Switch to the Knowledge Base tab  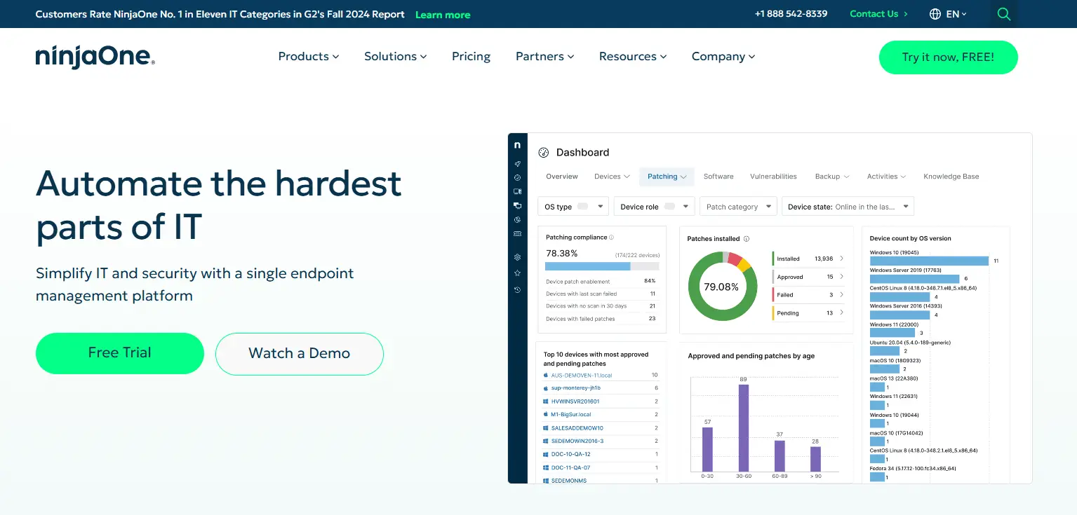click(x=951, y=177)
